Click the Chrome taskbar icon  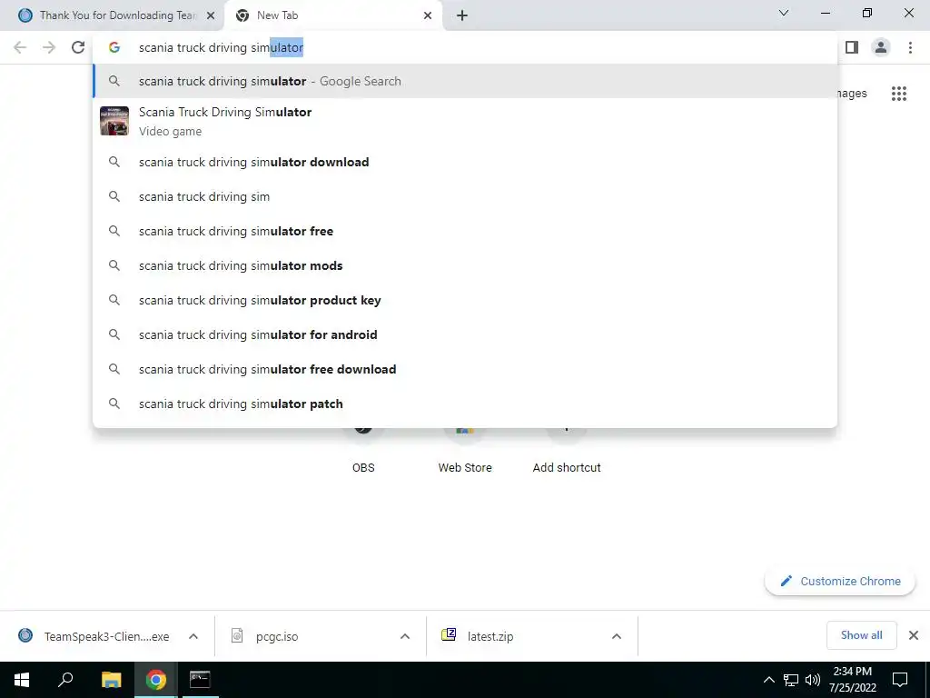(x=156, y=680)
